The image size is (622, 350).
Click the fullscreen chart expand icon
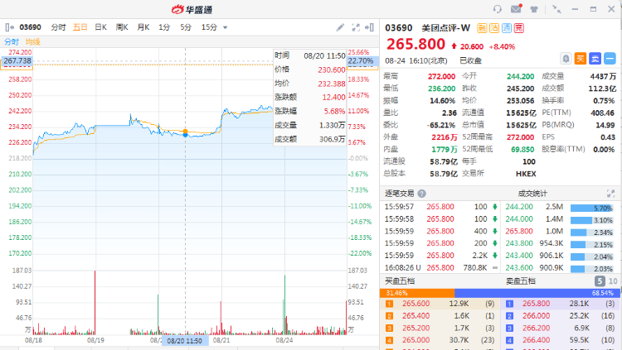(x=356, y=27)
